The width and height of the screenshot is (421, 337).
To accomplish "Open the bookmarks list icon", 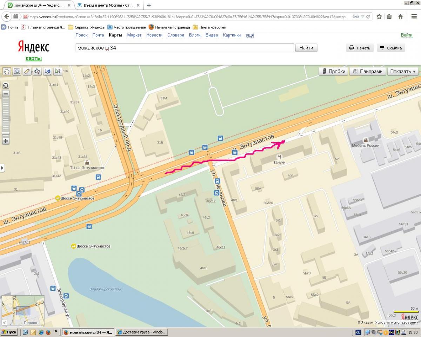I will click(389, 16).
